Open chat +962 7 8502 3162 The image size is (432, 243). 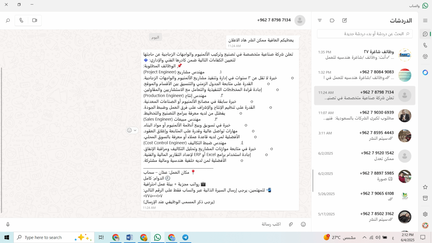[364, 217]
